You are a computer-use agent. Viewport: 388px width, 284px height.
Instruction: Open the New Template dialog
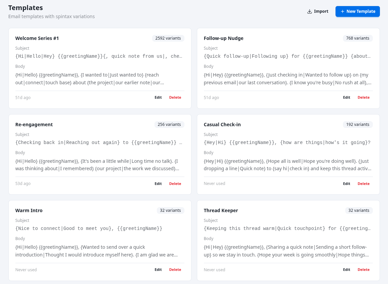(x=357, y=11)
